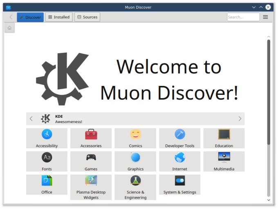
Task: Open the Science & Engineering flask icon
Action: click(135, 180)
